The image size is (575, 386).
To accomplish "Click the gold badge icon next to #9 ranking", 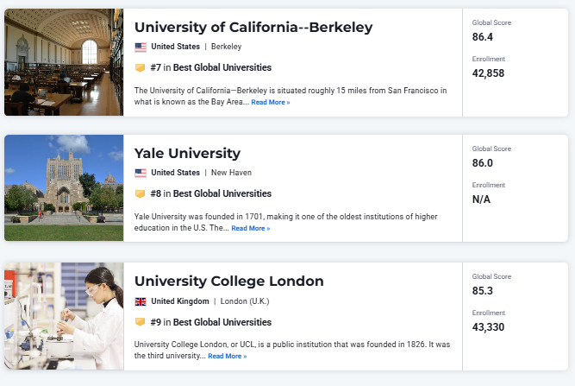I will point(140,322).
